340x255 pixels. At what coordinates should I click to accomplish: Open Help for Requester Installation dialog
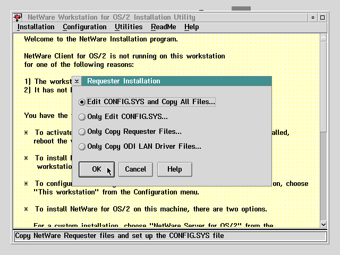coord(175,169)
